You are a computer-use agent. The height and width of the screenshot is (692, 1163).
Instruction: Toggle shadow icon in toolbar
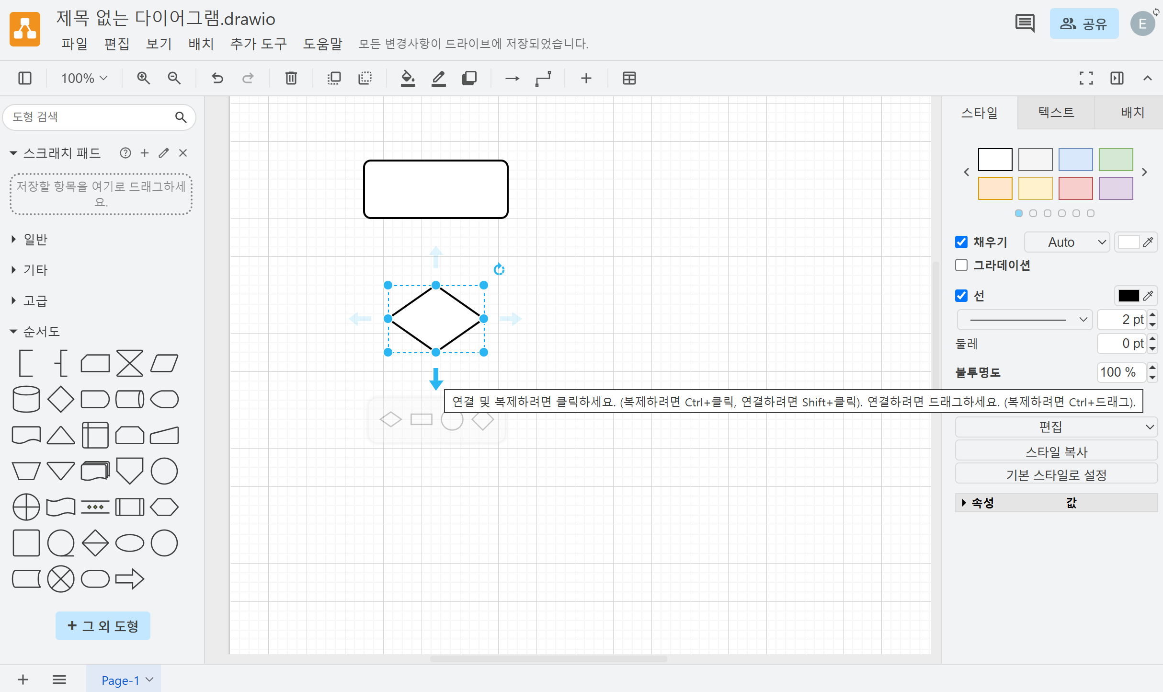469,78
